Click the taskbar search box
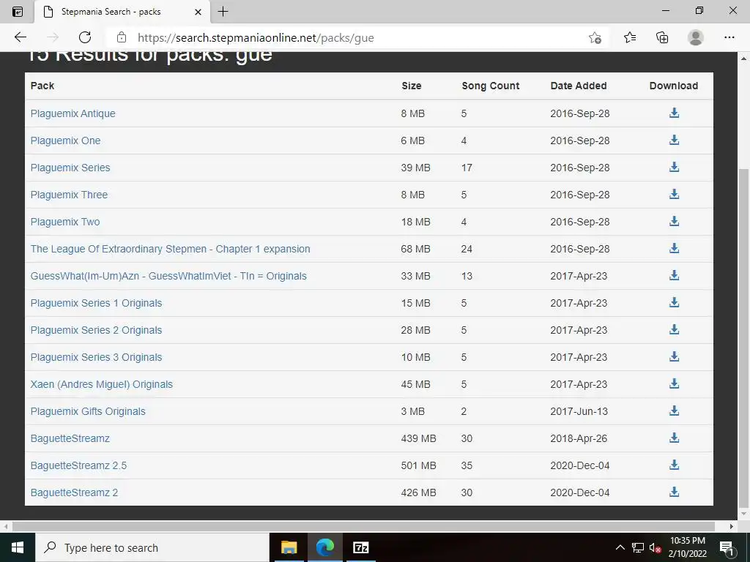This screenshot has width=750, height=562. pos(152,547)
